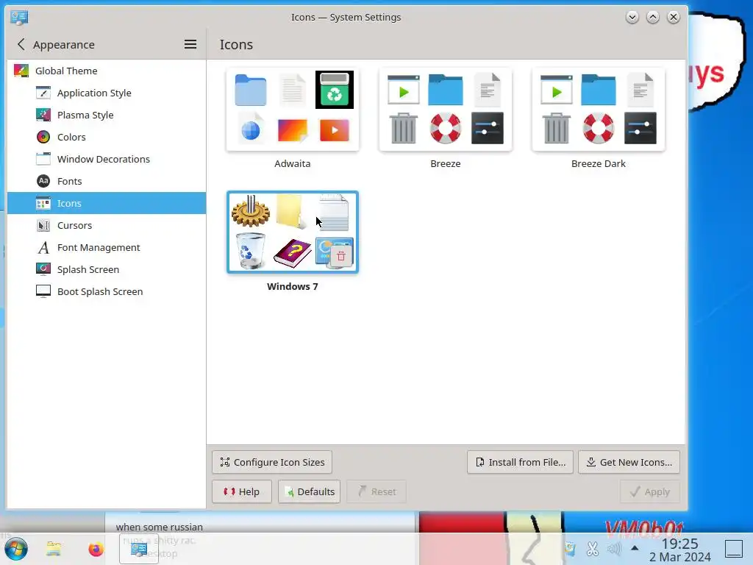Image resolution: width=753 pixels, height=565 pixels.
Task: Select Boot Splash Screen in sidebar
Action: point(106,291)
